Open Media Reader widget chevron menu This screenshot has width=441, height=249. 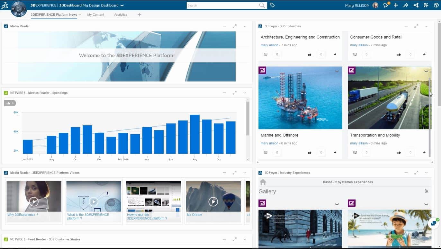(x=245, y=26)
